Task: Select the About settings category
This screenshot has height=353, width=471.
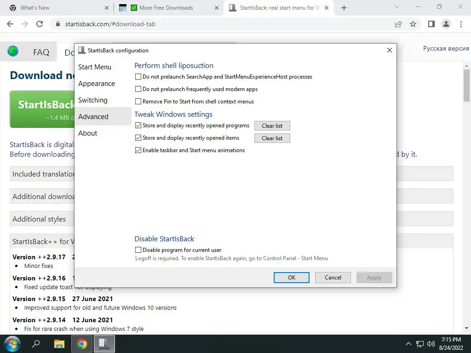Action: 103,133
